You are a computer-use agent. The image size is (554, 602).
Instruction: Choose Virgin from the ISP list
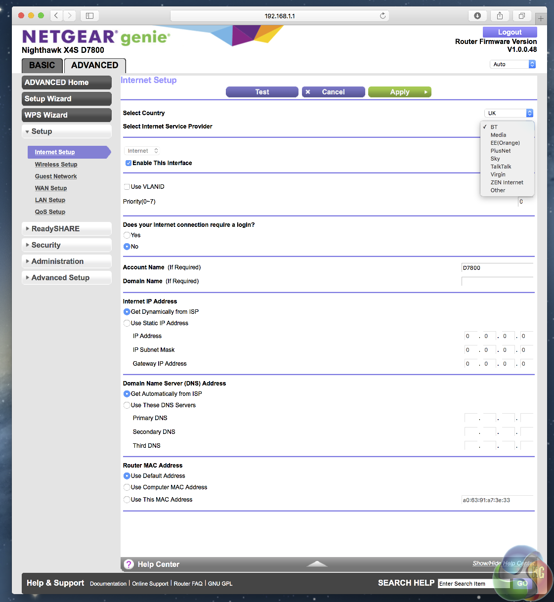click(507, 174)
